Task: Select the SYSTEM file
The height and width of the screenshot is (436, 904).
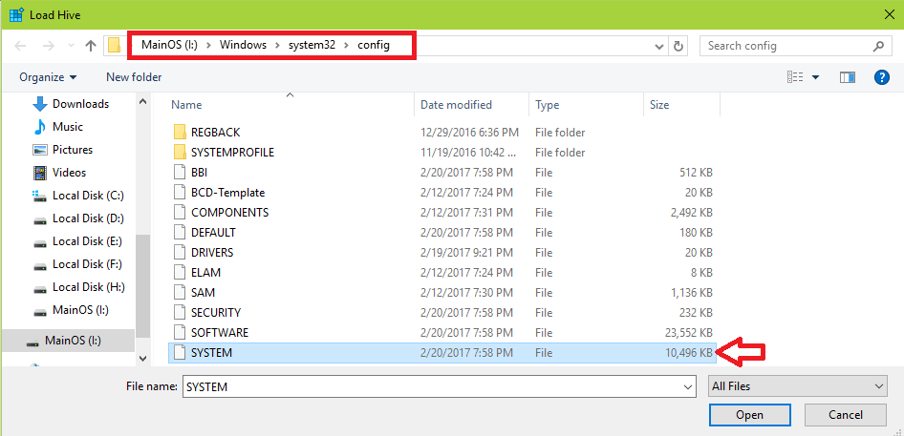Action: pos(442,353)
